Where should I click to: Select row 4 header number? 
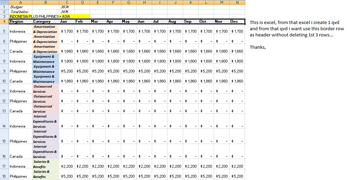coord(4,21)
